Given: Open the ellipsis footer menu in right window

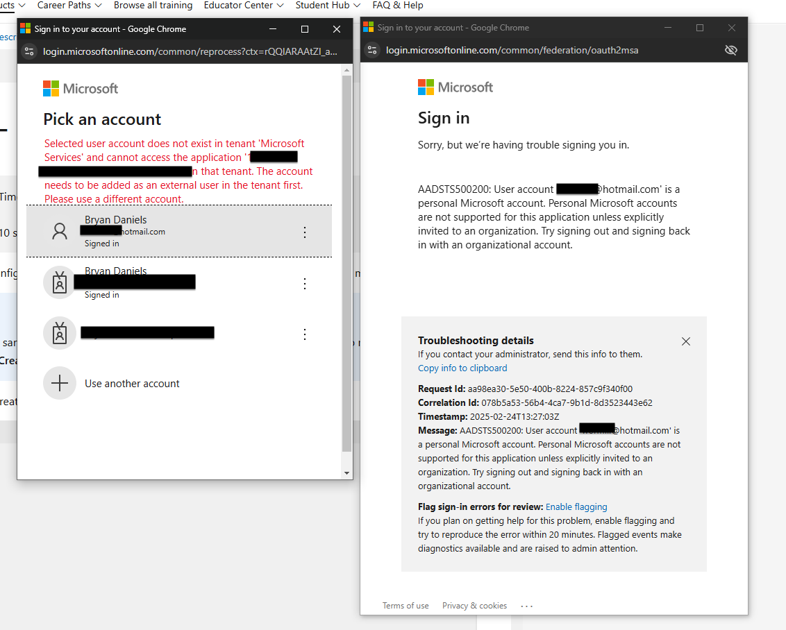Looking at the screenshot, I should [x=526, y=606].
